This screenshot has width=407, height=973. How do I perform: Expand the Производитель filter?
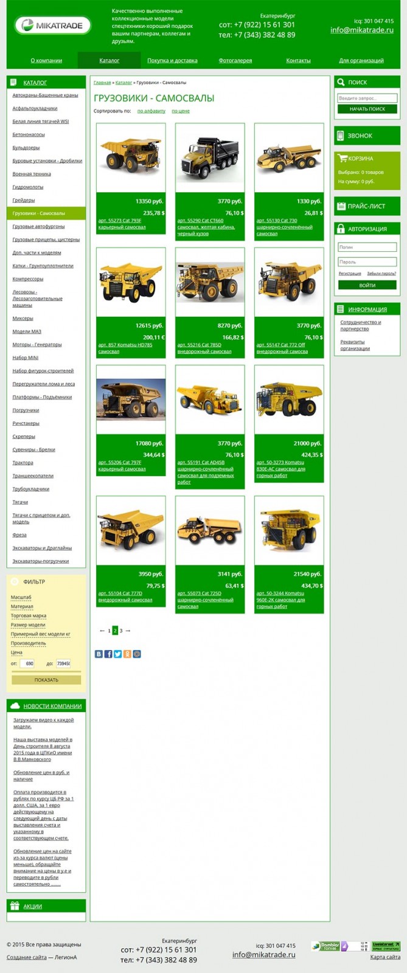tap(28, 643)
